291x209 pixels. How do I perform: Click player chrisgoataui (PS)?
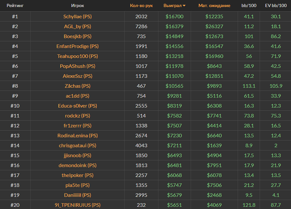(77, 145)
